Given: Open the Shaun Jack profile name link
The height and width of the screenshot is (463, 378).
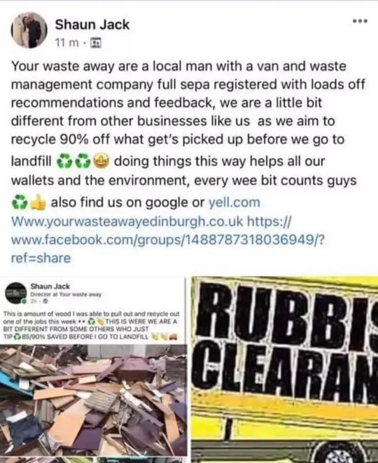Looking at the screenshot, I should 92,24.
